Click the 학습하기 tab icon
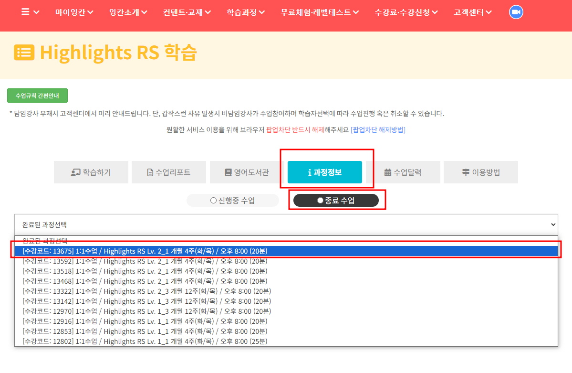Image resolution: width=572 pixels, height=373 pixels. [75, 172]
